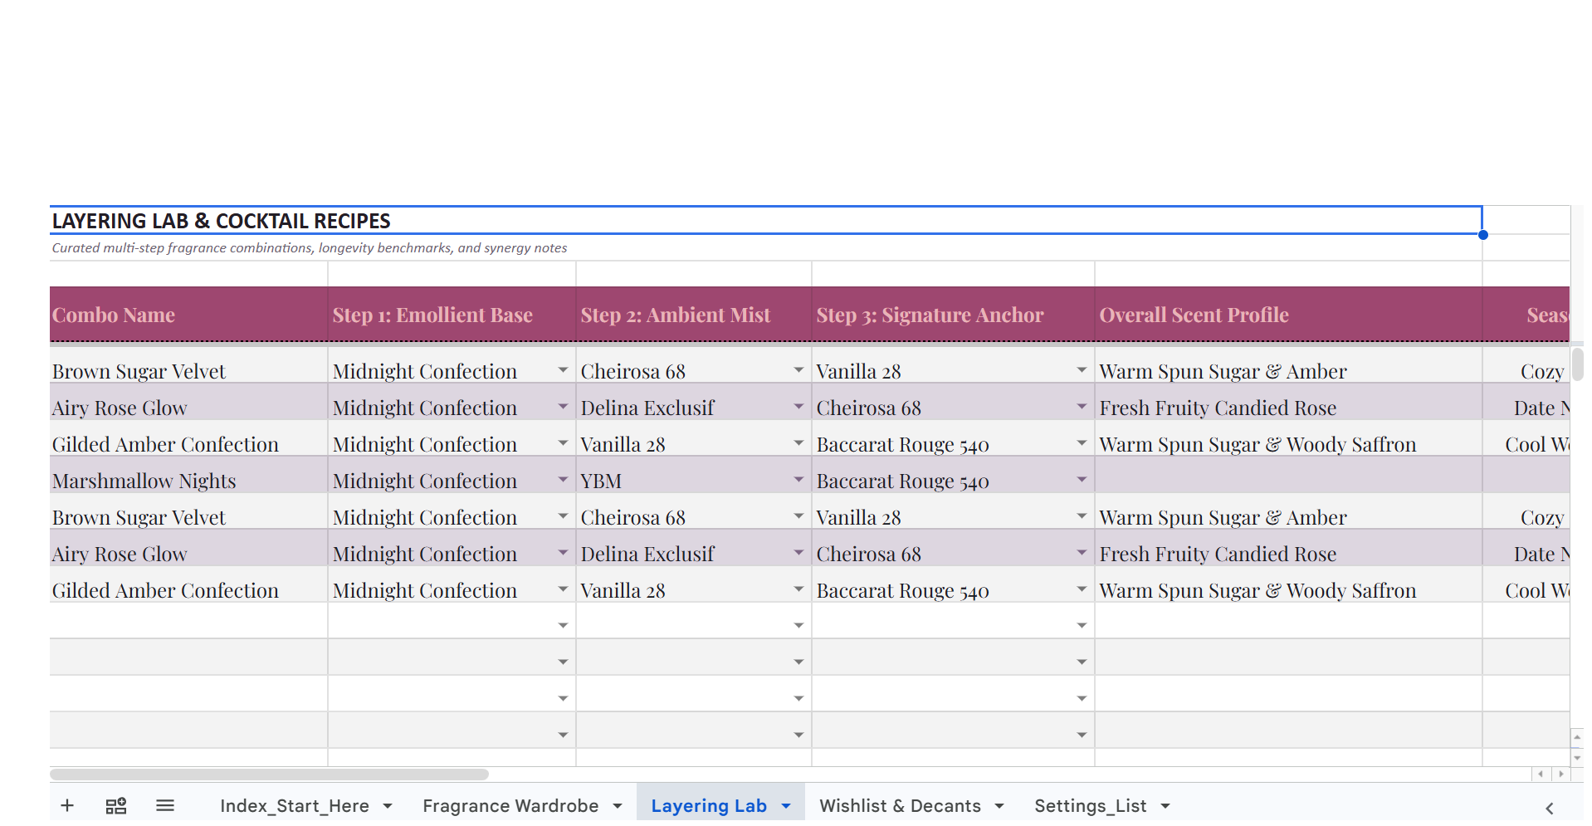Select the 'Overall Scent Profile' header

point(1288,315)
